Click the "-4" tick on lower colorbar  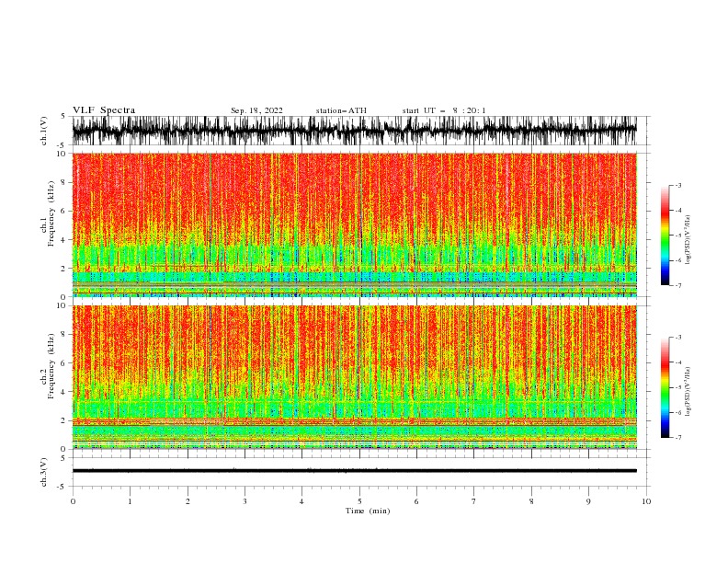[x=677, y=362]
